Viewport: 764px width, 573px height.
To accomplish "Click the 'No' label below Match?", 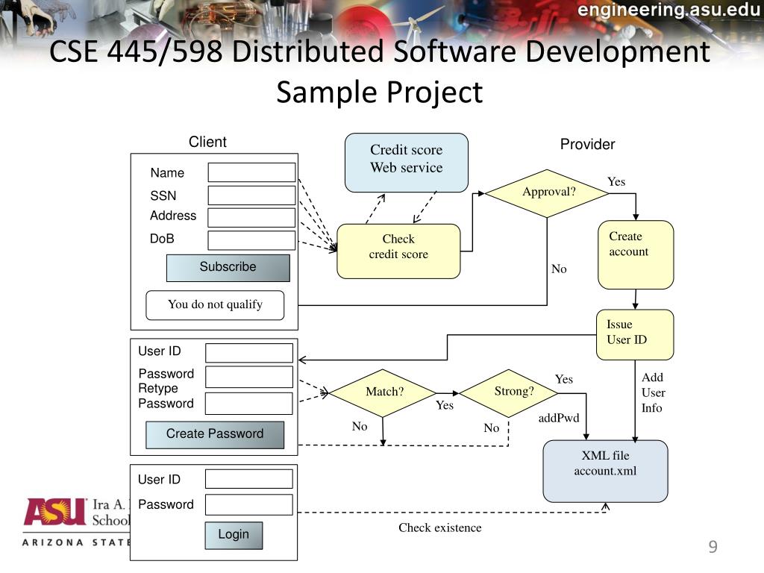I will point(360,426).
